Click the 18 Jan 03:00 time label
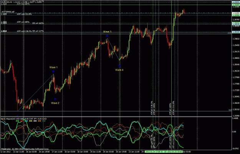The height and width of the screenshot is (154, 240). (70, 152)
